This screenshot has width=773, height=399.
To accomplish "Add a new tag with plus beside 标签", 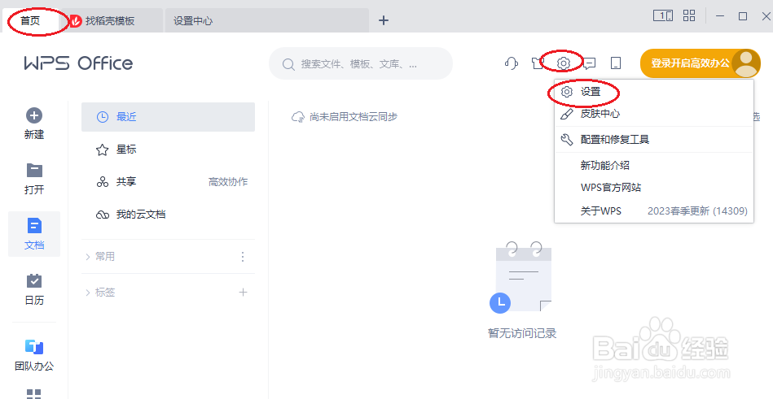I will point(243,293).
